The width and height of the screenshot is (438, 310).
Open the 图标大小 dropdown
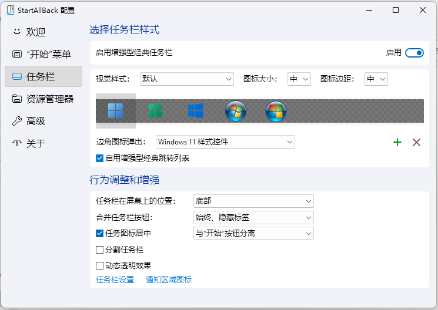pyautogui.click(x=299, y=79)
